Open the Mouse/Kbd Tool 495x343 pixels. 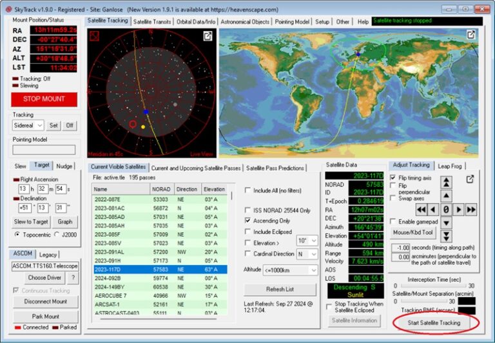pos(412,233)
